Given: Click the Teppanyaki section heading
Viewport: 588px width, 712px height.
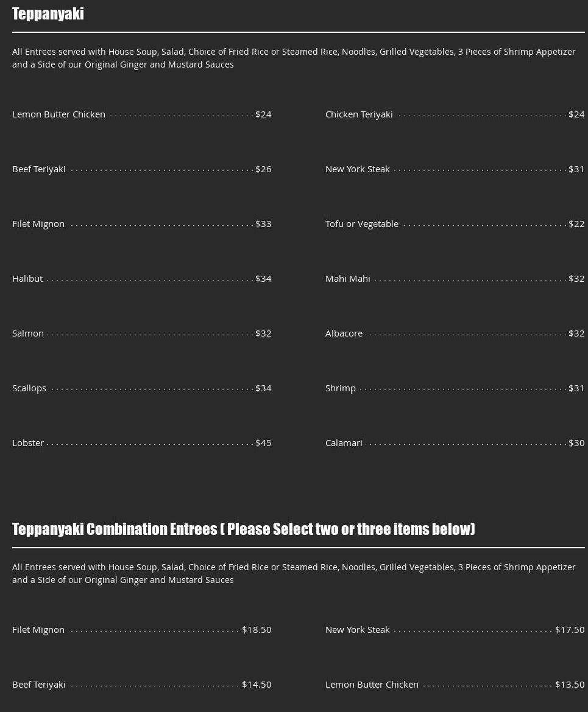Looking at the screenshot, I should (48, 14).
